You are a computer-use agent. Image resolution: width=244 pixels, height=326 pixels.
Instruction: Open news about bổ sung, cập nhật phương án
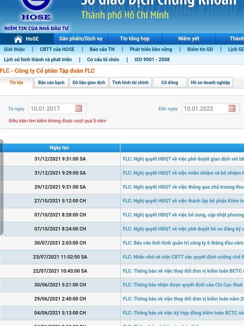click(x=183, y=215)
